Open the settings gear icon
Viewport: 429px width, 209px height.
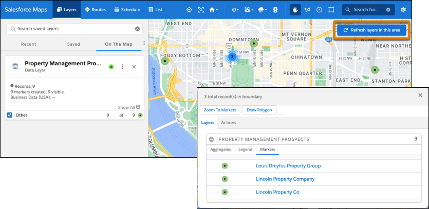[403, 10]
